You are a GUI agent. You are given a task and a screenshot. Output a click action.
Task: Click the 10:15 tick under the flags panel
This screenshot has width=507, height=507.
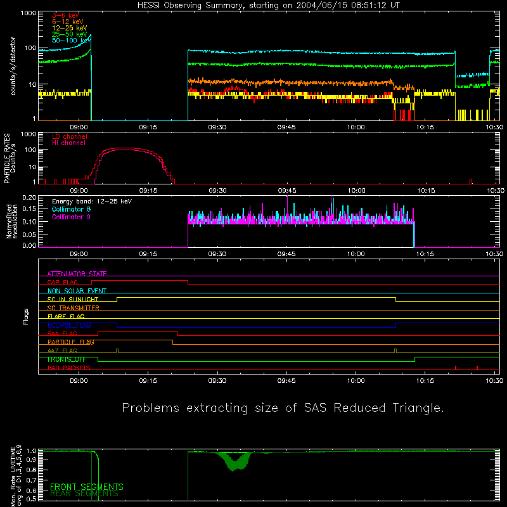[x=425, y=381]
